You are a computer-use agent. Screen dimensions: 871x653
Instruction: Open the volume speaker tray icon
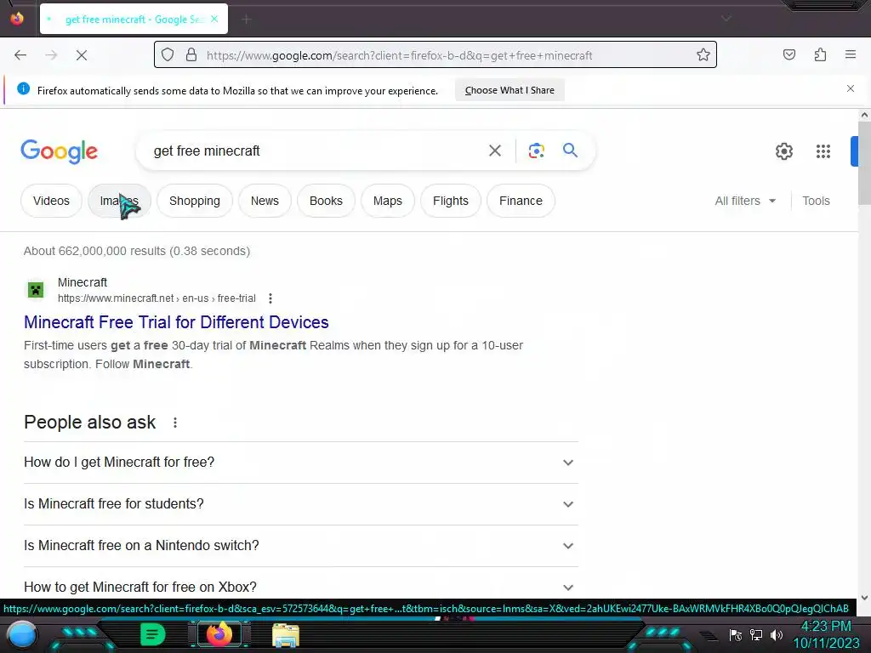coord(777,634)
